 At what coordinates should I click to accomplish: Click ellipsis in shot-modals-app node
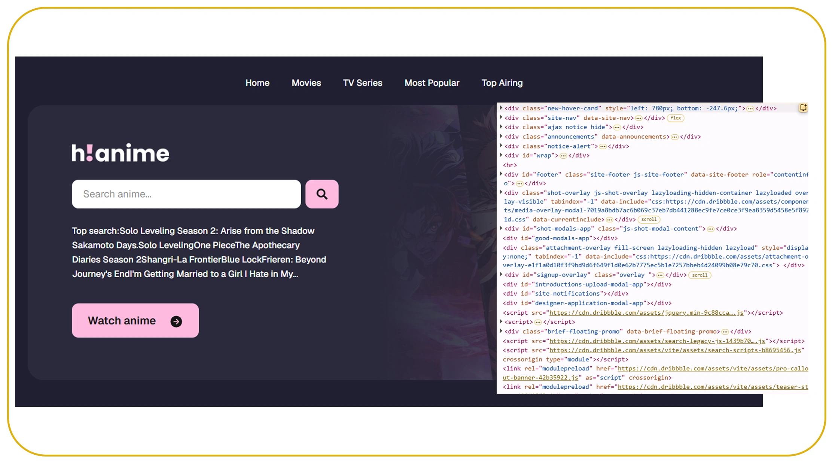pos(710,229)
